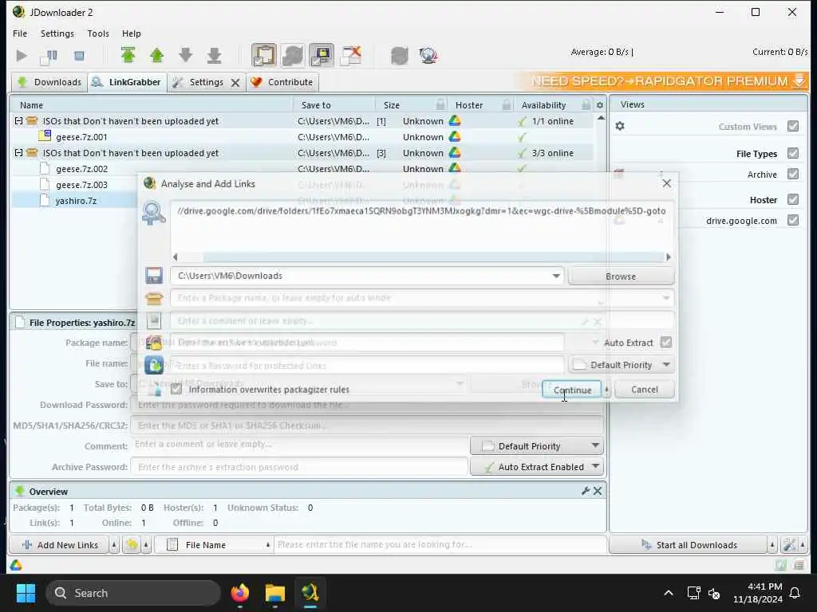Toggle the drive.google.com checkbox
The width and height of the screenshot is (817, 612).
point(793,220)
